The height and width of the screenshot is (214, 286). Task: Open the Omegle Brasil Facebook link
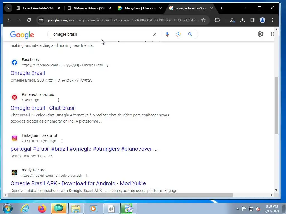point(28,73)
